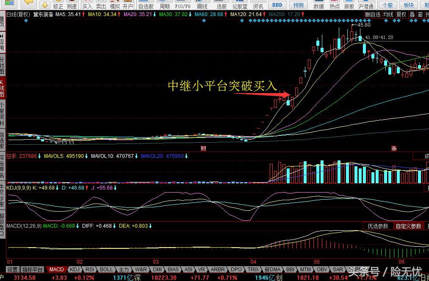Click the 预测 forecast button
The height and width of the screenshot is (281, 429).
(x=298, y=5)
